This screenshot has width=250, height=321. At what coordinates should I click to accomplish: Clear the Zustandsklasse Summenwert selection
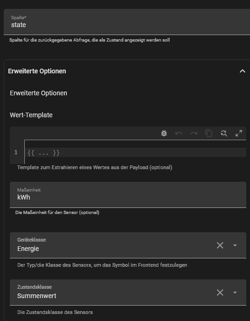click(x=220, y=292)
